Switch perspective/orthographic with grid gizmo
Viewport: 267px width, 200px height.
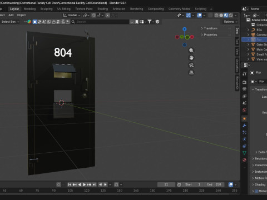[x=191, y=72]
